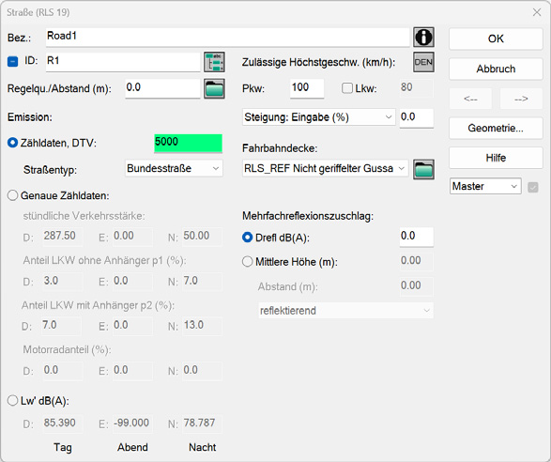Open the info icon beside Bez. field
Image resolution: width=551 pixels, height=462 pixels.
423,37
